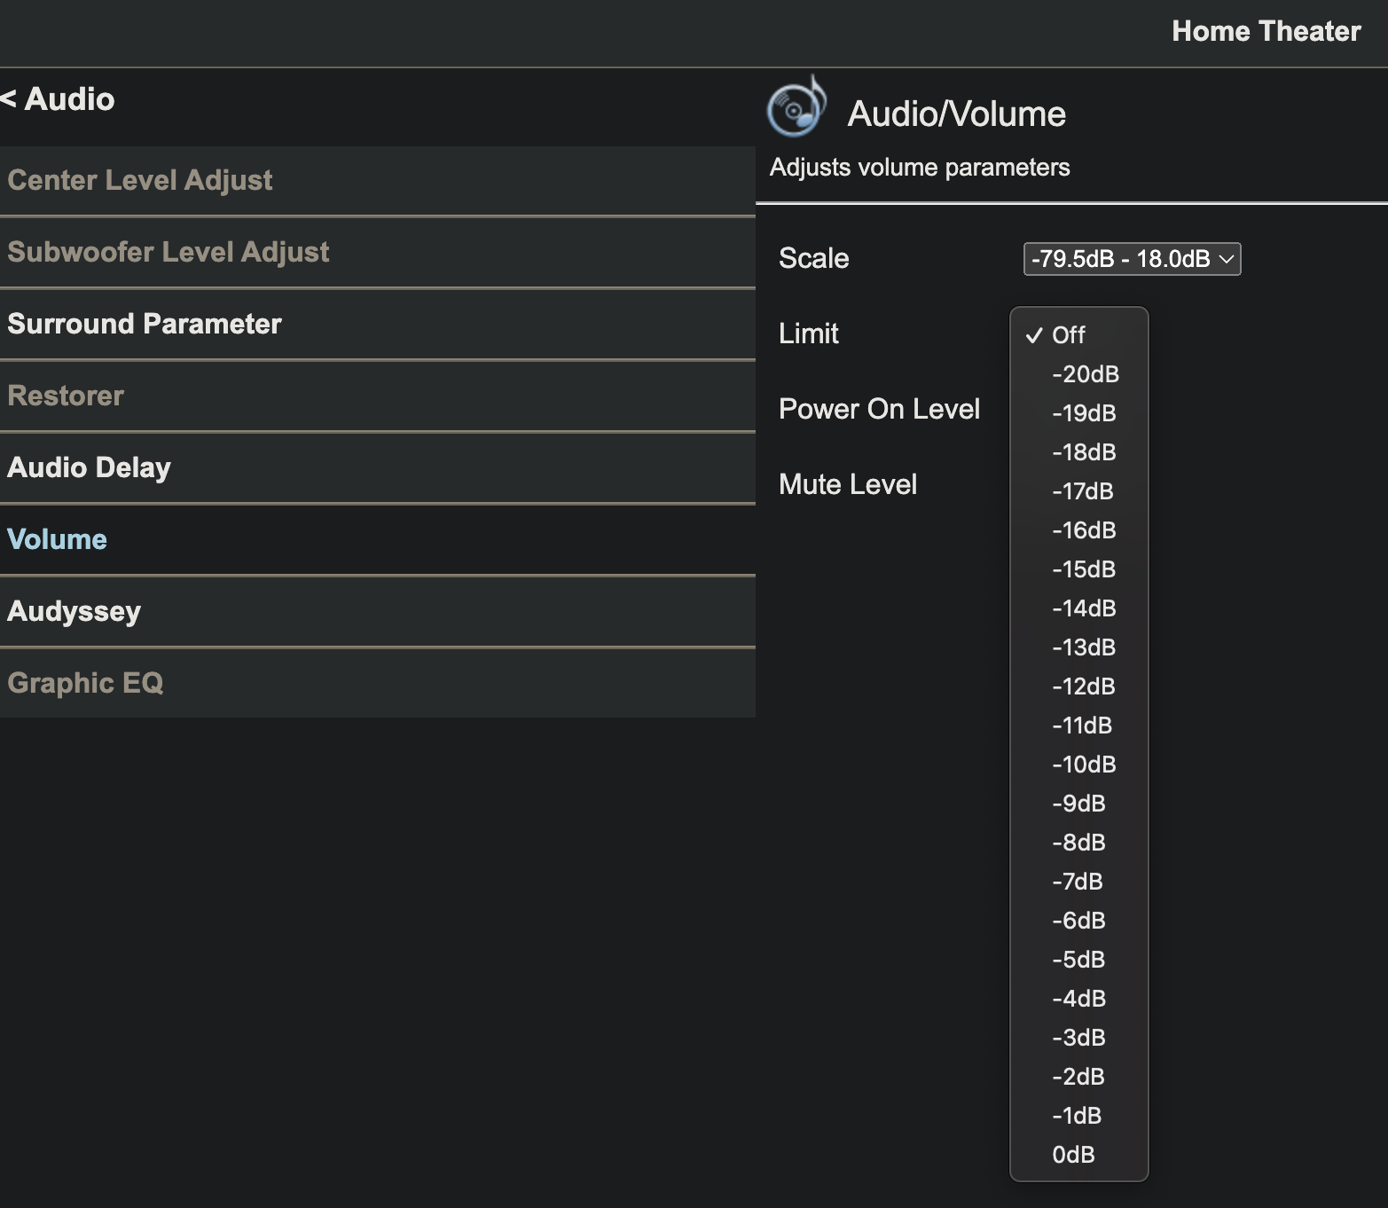Viewport: 1388px width, 1208px height.
Task: Choose the -5dB limit option
Action: (1078, 960)
